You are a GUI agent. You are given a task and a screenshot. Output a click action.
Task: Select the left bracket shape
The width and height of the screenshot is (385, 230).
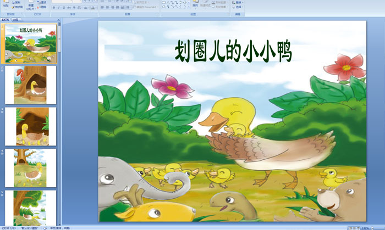coord(180,7)
